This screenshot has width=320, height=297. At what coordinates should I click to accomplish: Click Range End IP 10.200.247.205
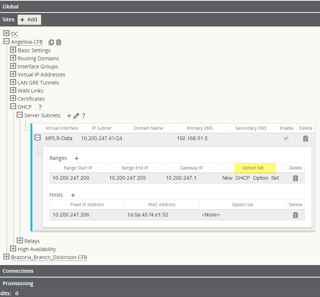pos(127,178)
